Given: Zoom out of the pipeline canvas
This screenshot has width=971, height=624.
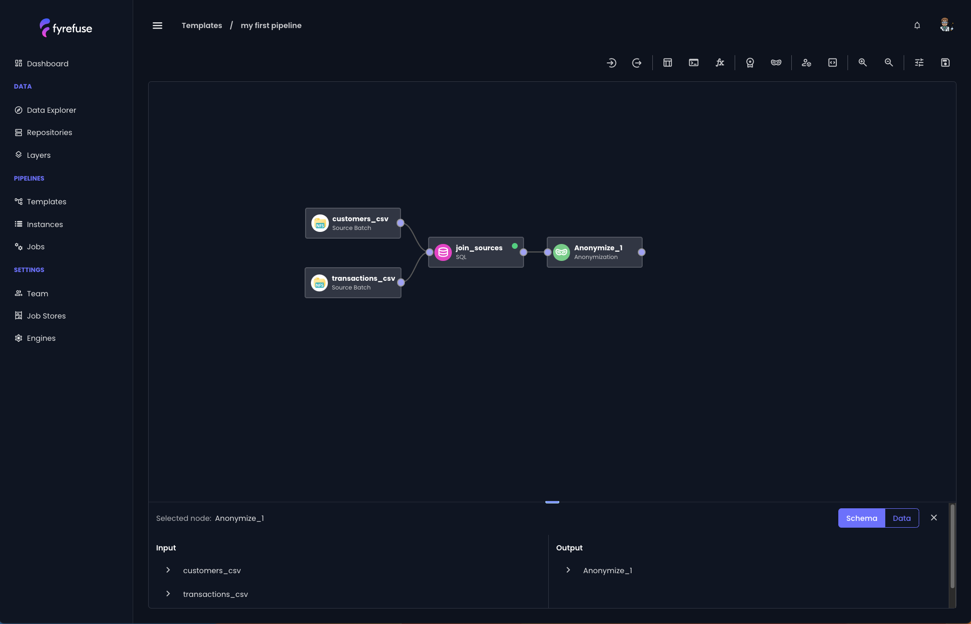Looking at the screenshot, I should [x=889, y=62].
